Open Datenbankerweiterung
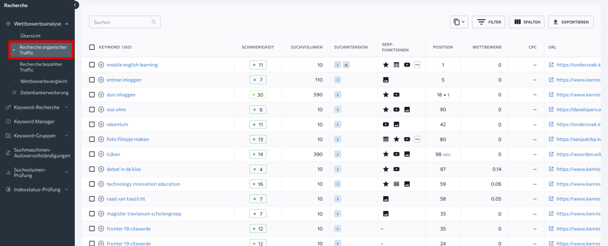 point(44,93)
